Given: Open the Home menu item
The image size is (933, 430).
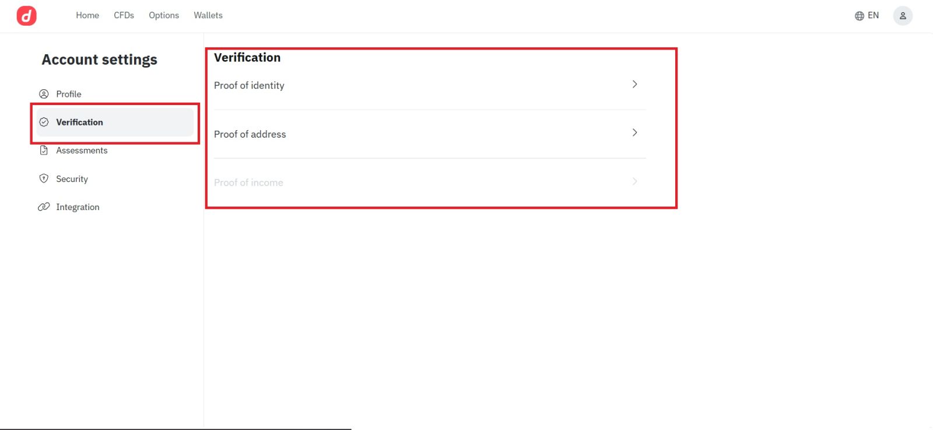Looking at the screenshot, I should 87,15.
